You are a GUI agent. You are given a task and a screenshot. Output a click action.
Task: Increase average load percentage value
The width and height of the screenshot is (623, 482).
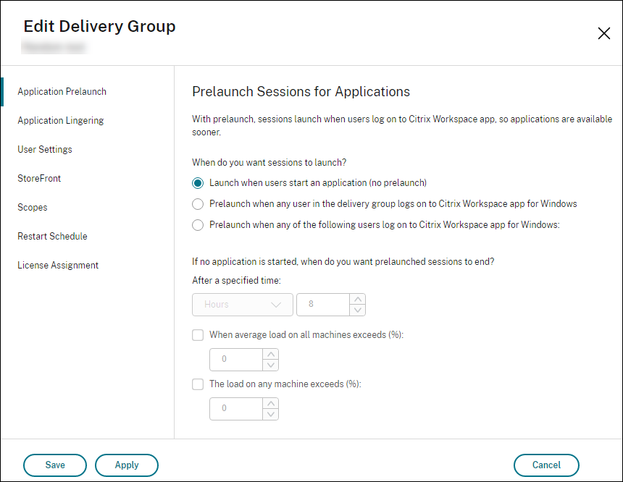271,354
